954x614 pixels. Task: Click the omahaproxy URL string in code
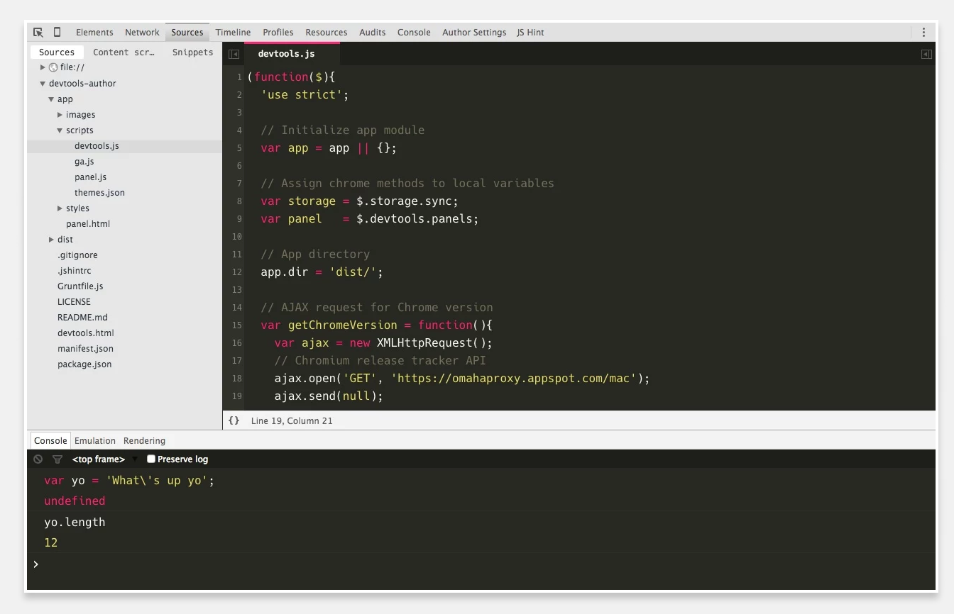tap(514, 379)
